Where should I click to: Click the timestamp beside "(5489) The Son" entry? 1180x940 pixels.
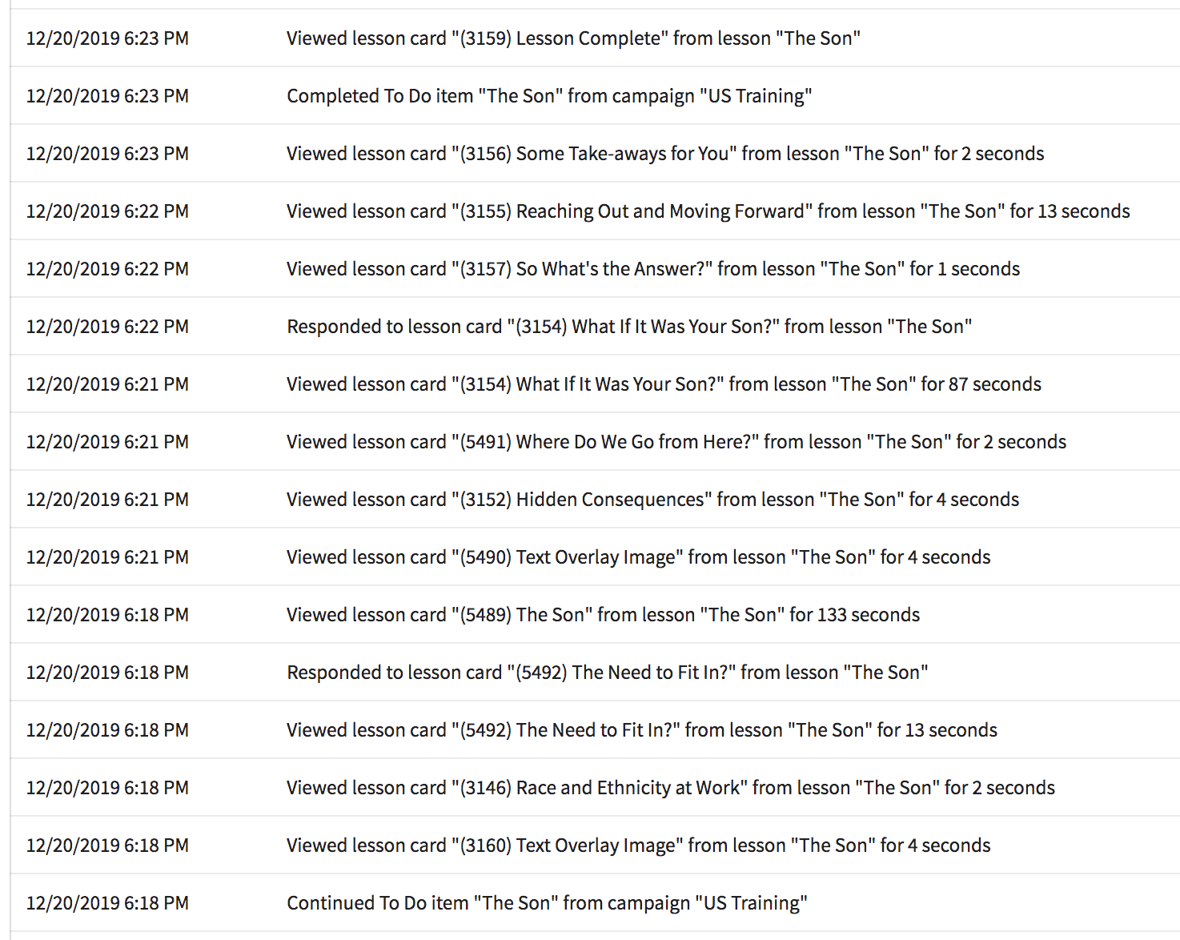107,615
